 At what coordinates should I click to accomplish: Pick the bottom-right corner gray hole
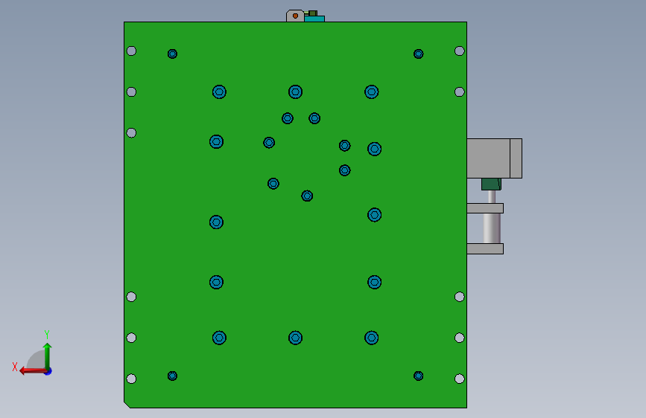tap(460, 379)
